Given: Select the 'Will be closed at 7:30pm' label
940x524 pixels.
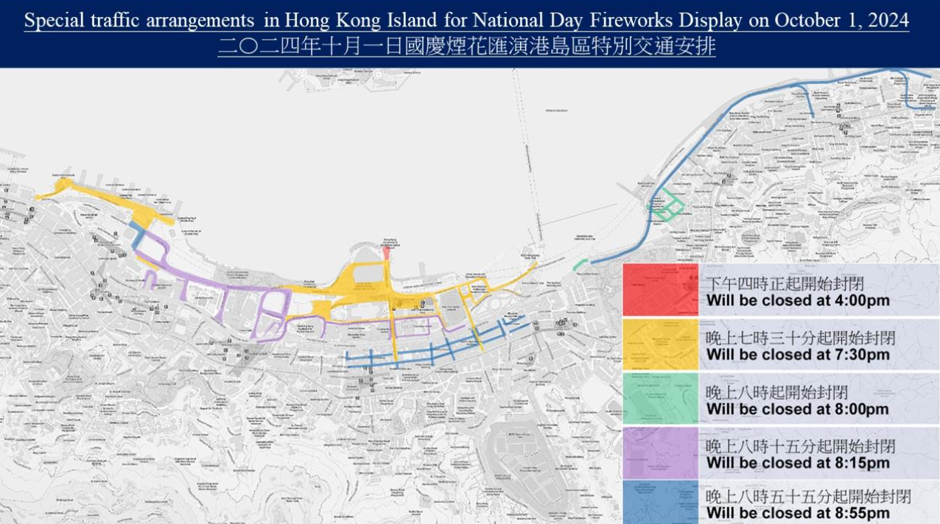Looking at the screenshot, I should (798, 355).
